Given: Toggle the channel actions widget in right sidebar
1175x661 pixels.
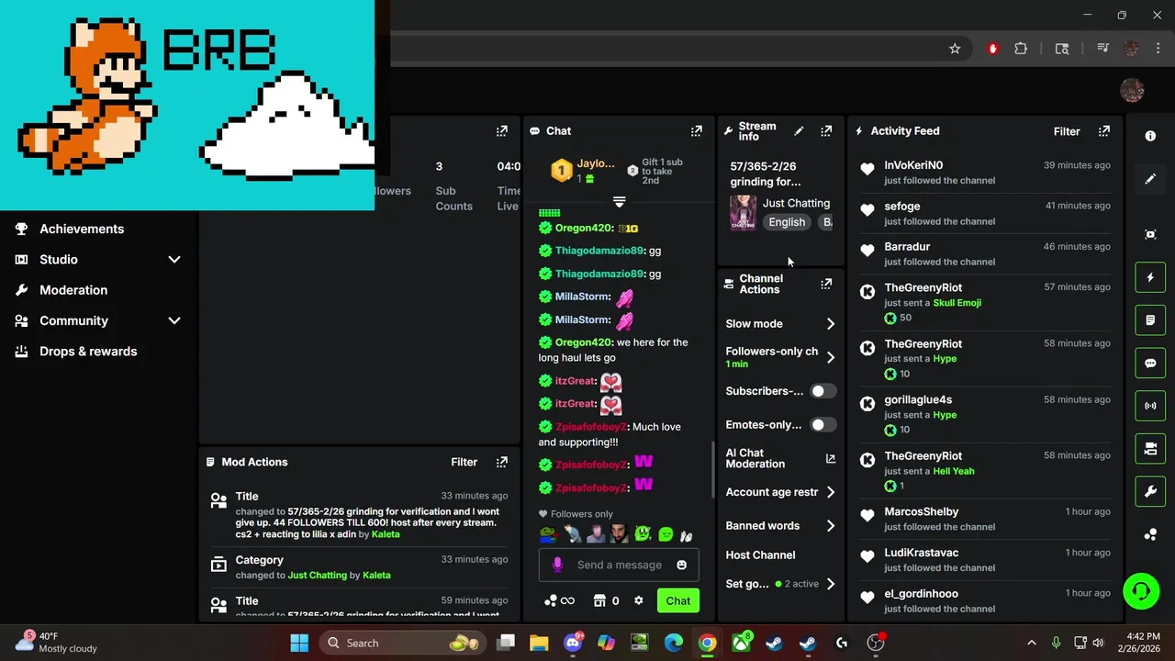Looking at the screenshot, I should click(1150, 449).
